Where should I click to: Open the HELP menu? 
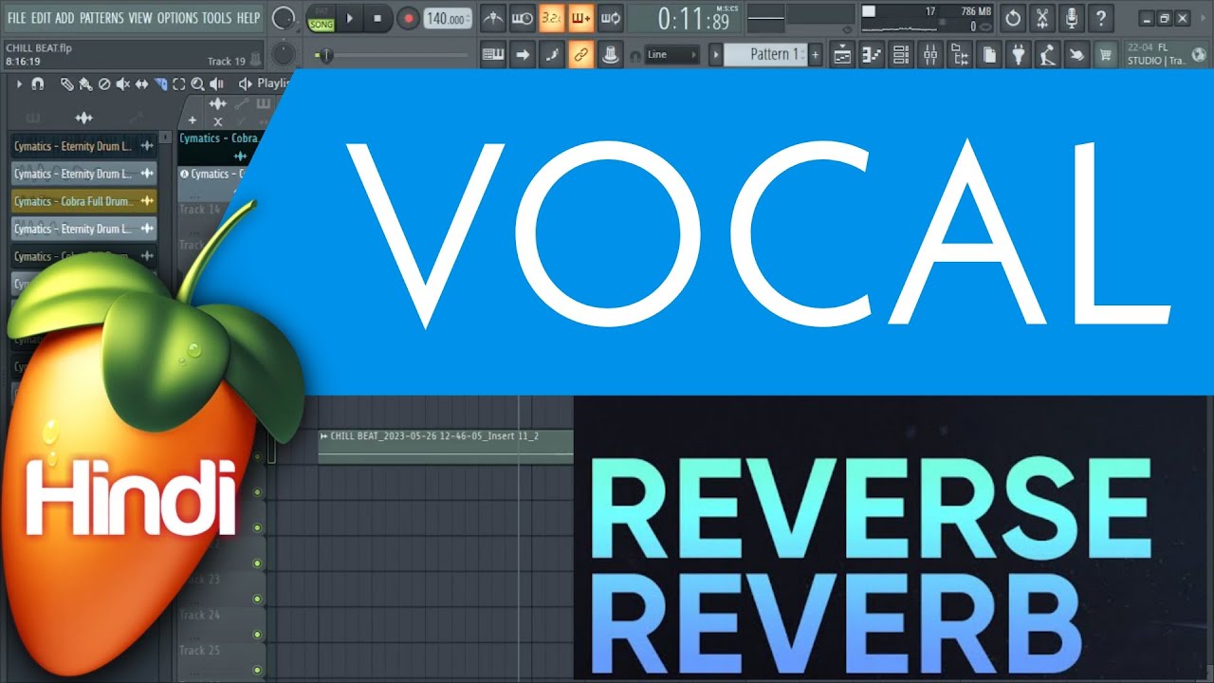248,18
